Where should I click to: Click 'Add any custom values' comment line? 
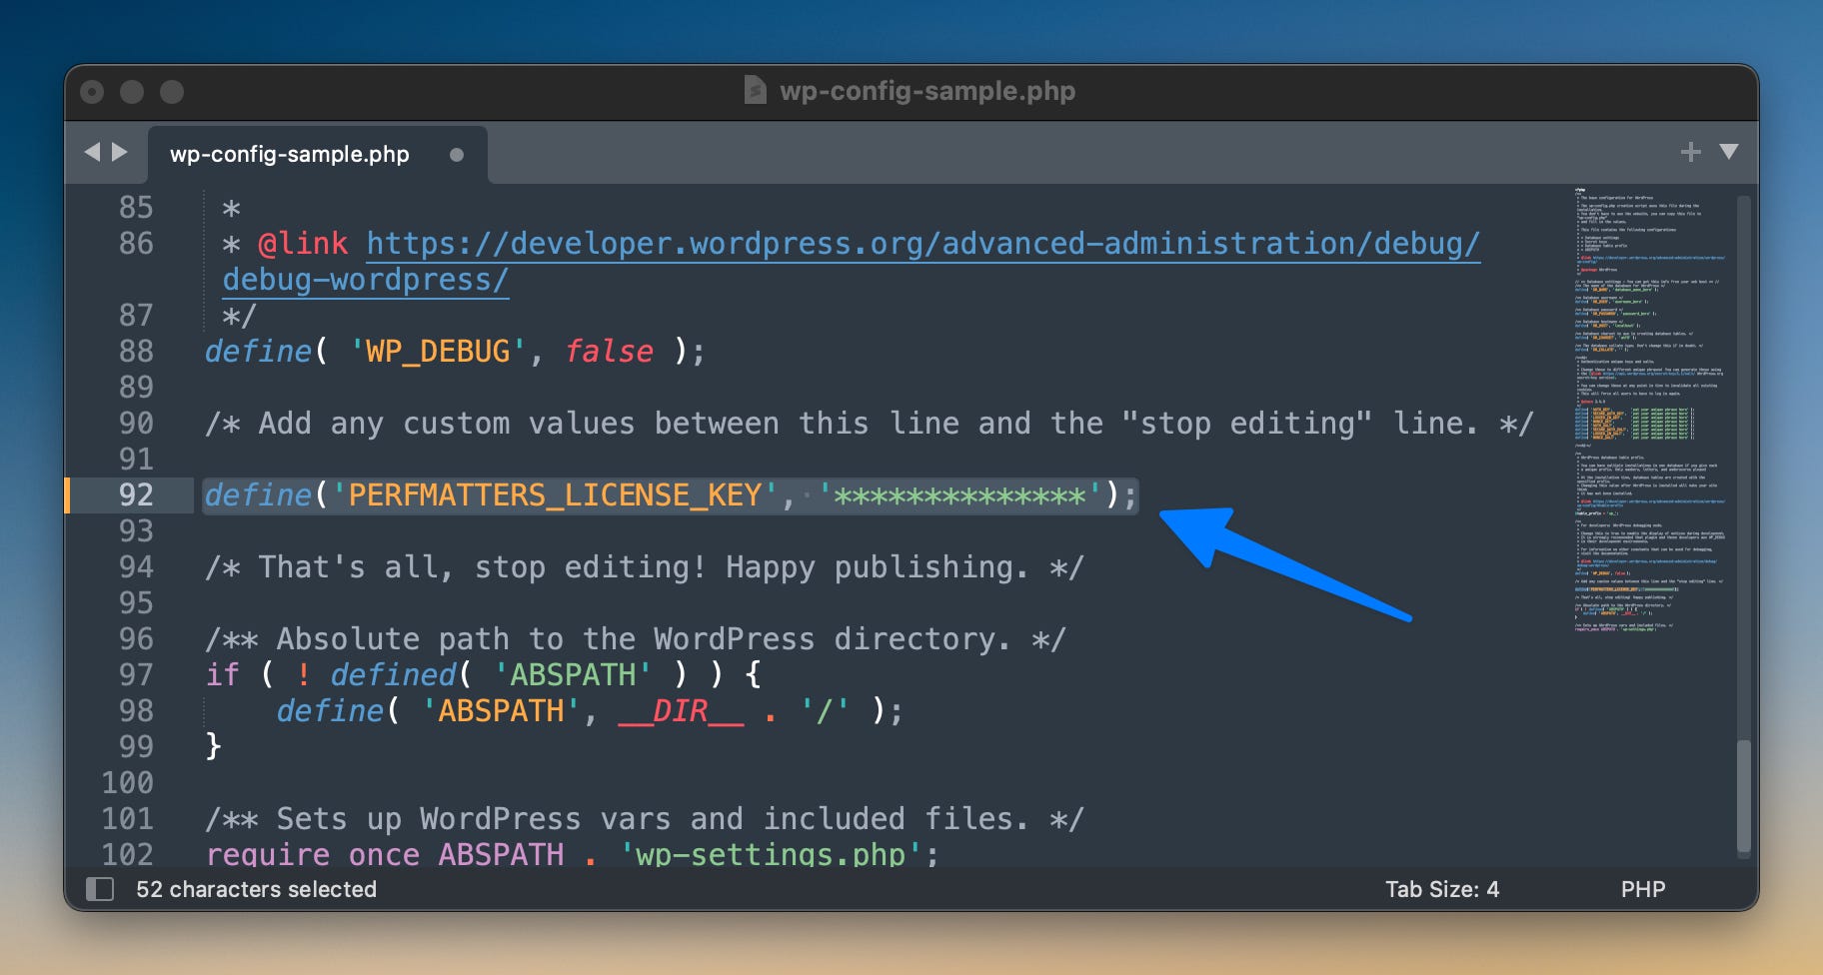(869, 424)
